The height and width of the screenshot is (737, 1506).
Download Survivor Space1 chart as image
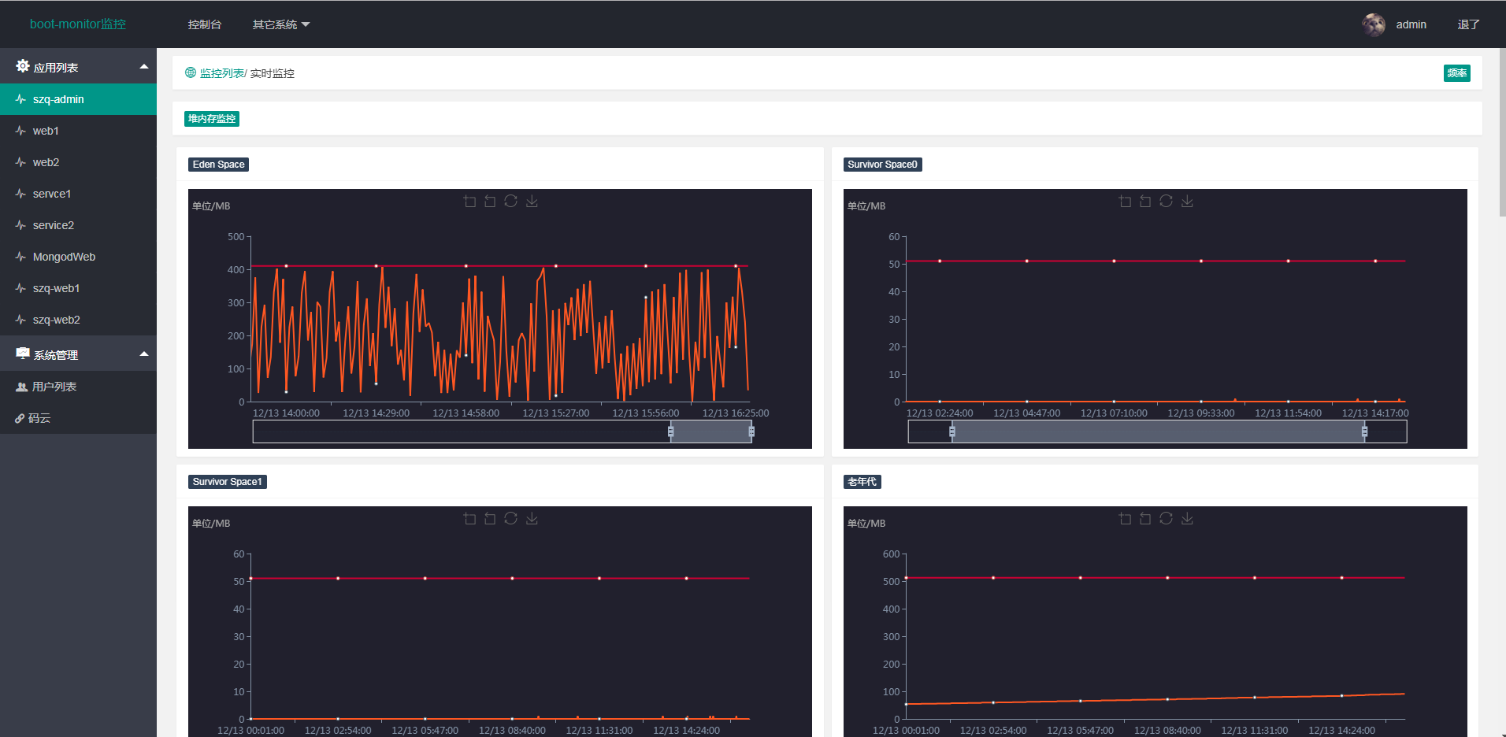532,519
